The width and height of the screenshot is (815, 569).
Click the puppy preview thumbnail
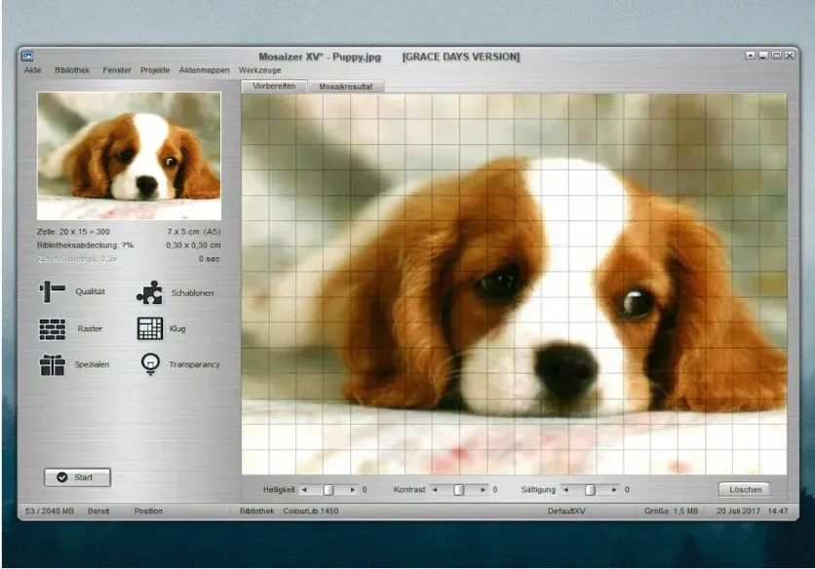[x=129, y=156]
